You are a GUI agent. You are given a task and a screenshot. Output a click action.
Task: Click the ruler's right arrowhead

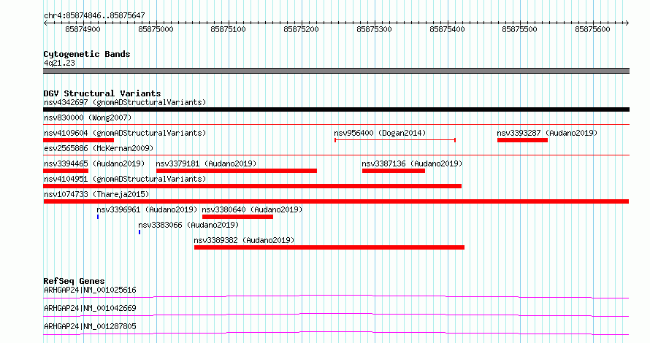coord(627,23)
